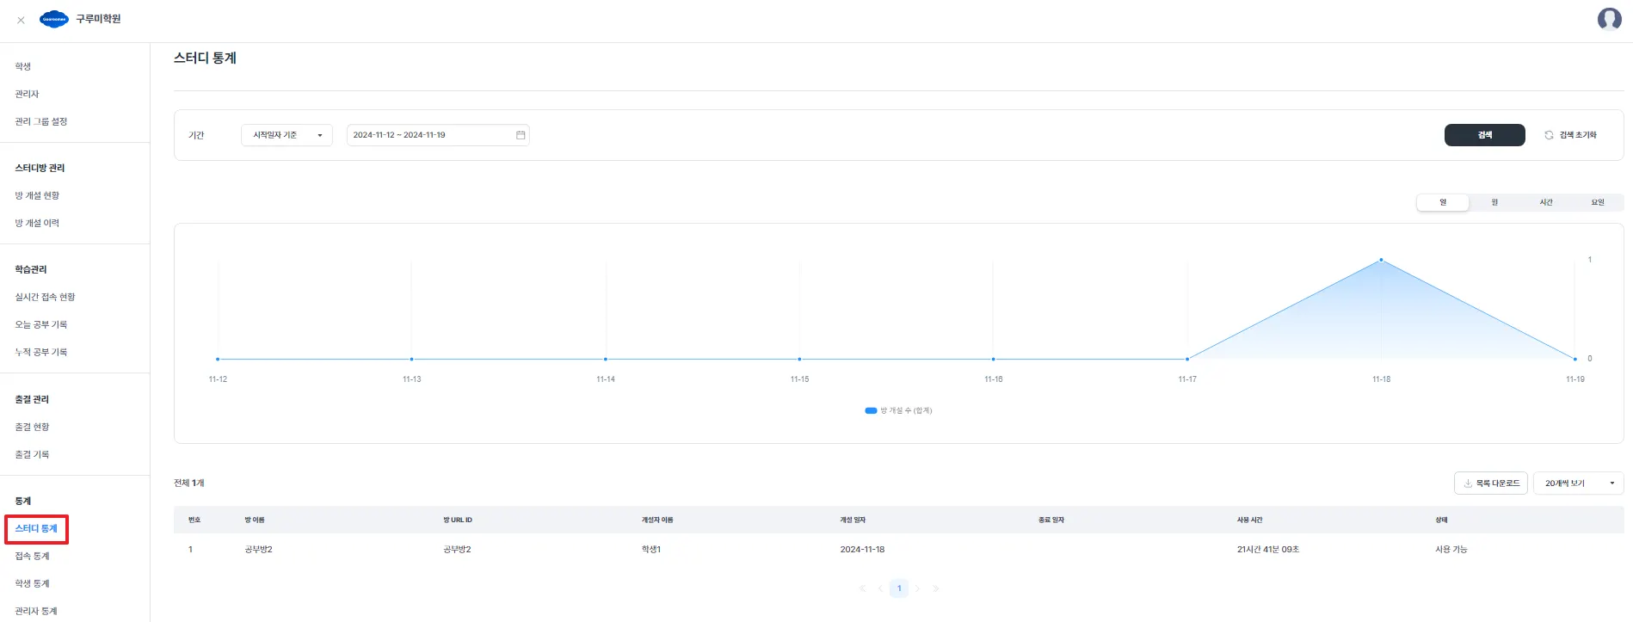
Task: Click the 방 이름 column header
Action: pyautogui.click(x=255, y=520)
